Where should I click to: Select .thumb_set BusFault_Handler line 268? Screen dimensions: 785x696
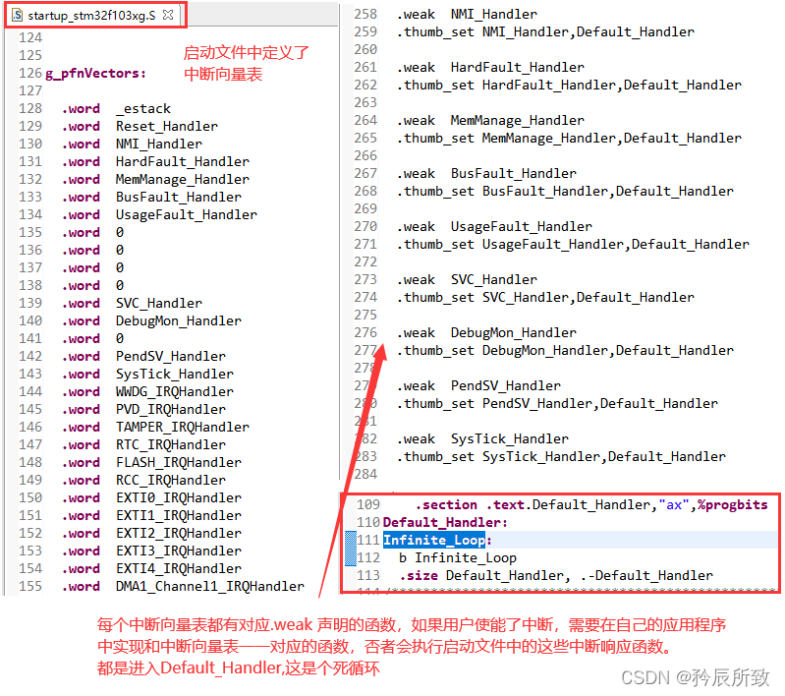[565, 192]
